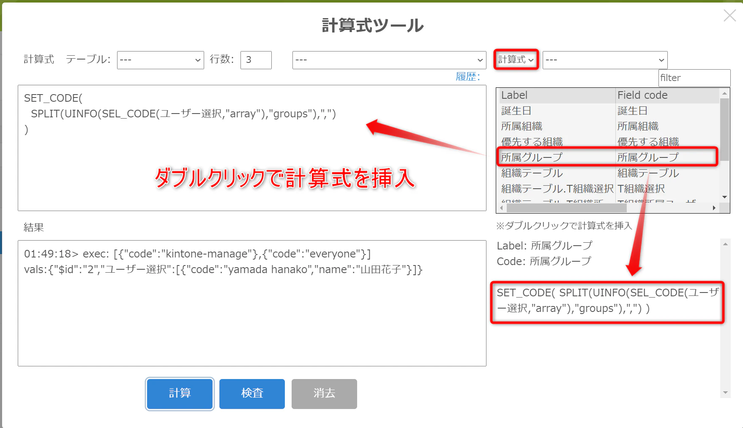Click the 履歴 link

468,76
